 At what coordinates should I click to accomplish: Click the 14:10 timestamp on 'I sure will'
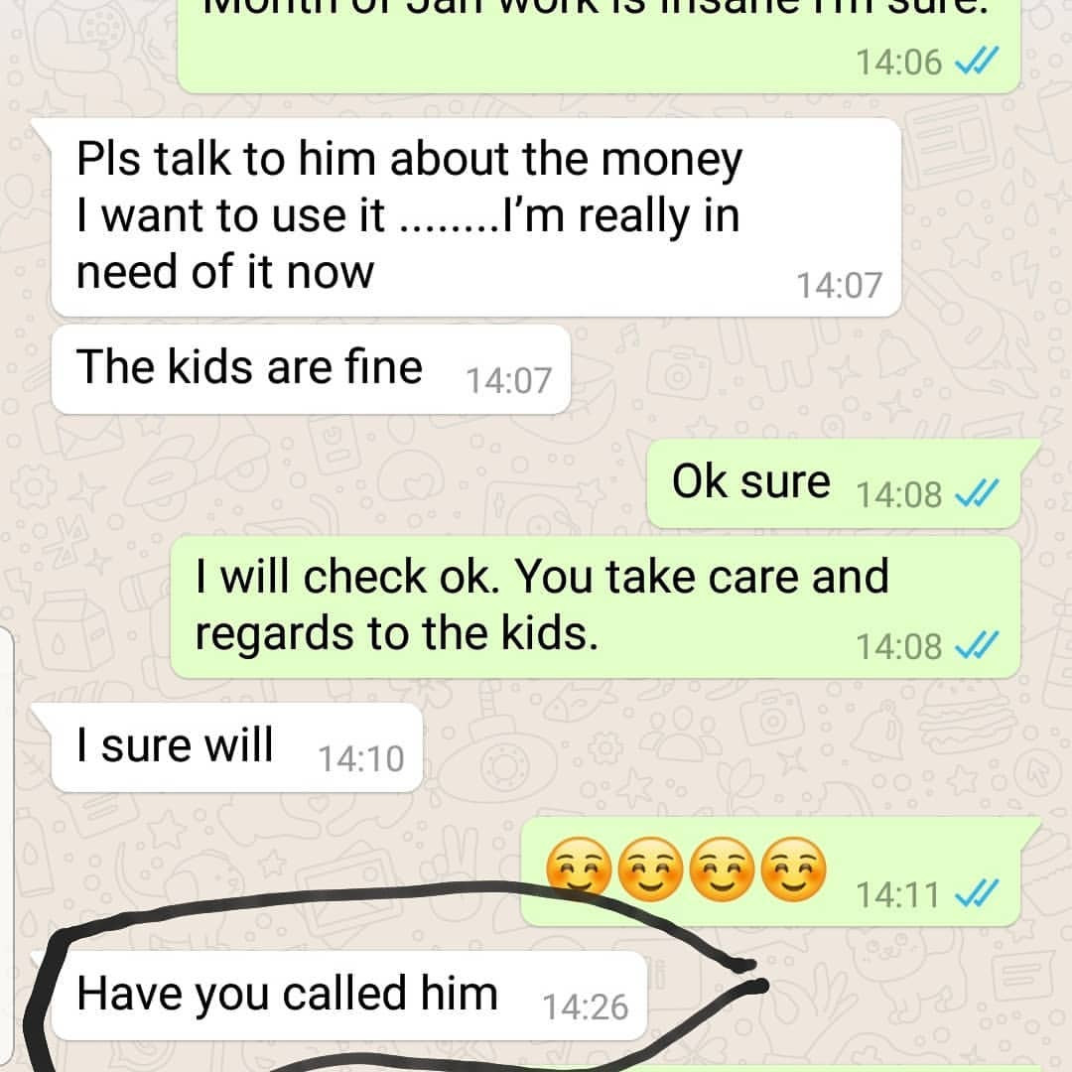(361, 759)
